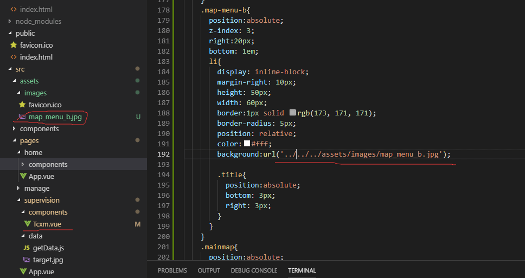Collapse the supervision folder

(x=18, y=200)
